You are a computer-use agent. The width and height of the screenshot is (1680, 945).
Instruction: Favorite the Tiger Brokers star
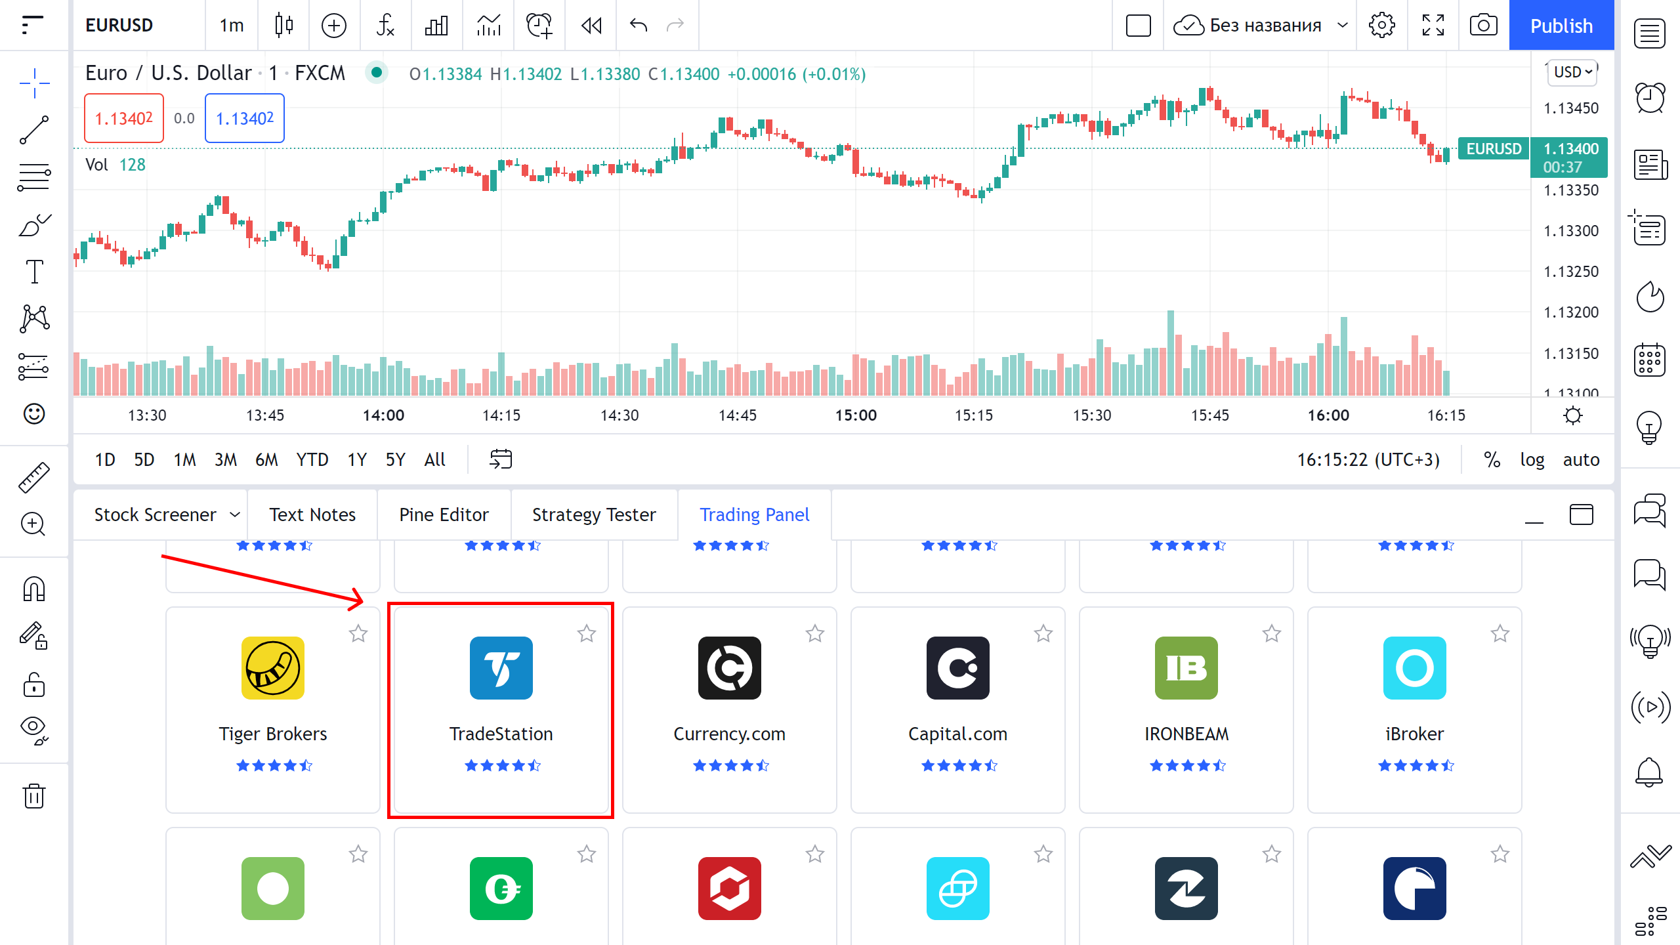(x=358, y=633)
